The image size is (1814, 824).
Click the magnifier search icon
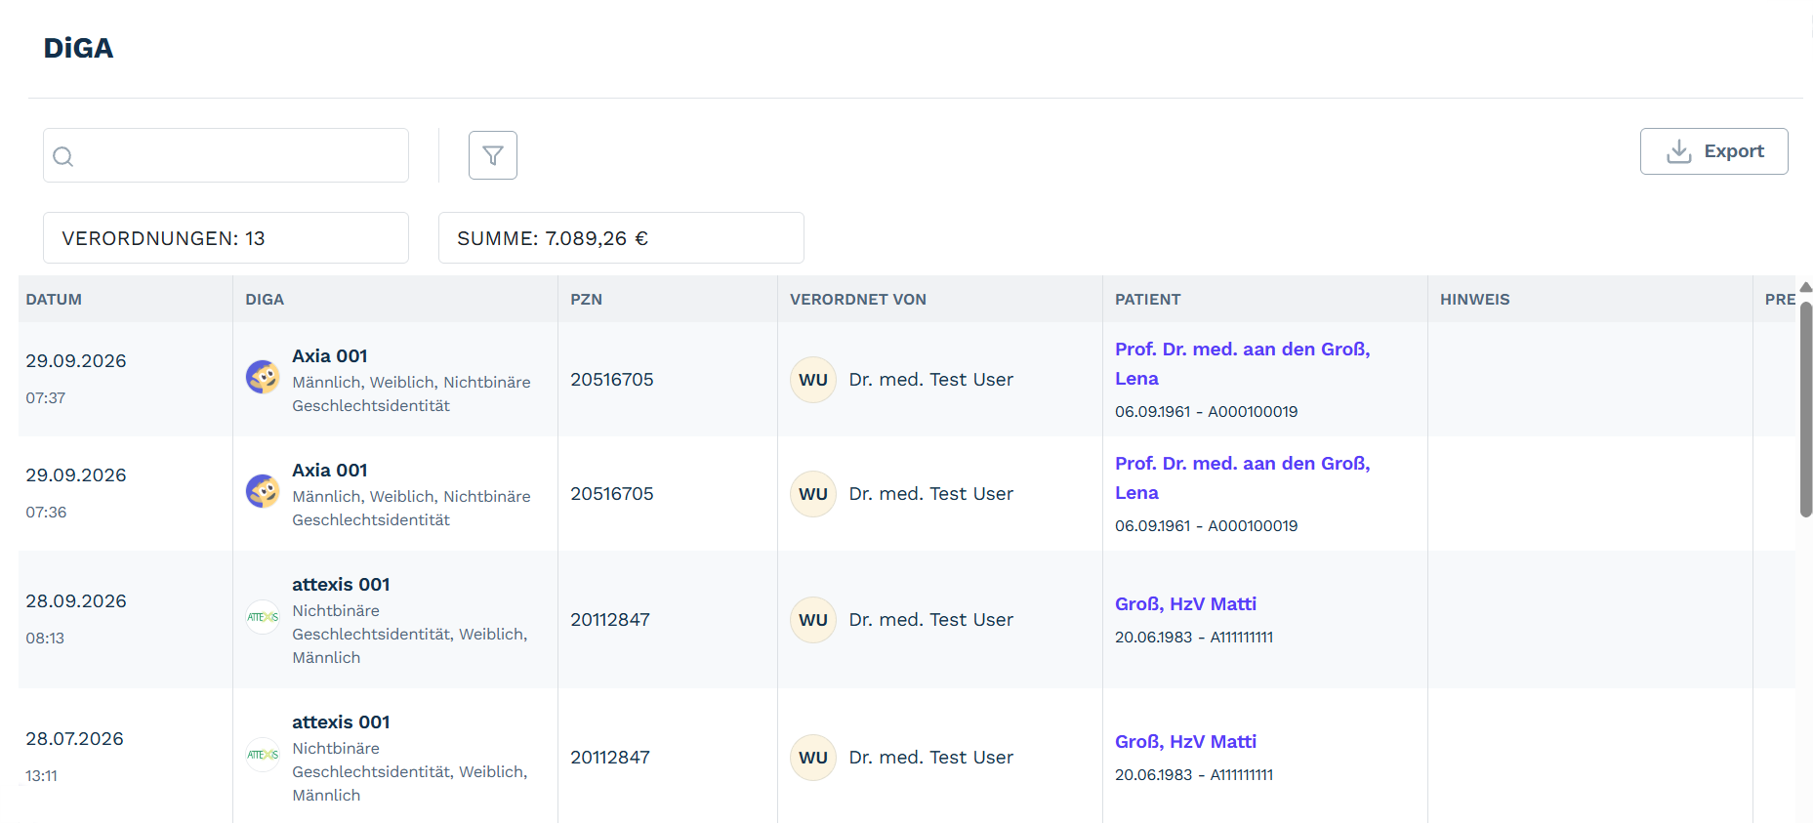tap(63, 156)
